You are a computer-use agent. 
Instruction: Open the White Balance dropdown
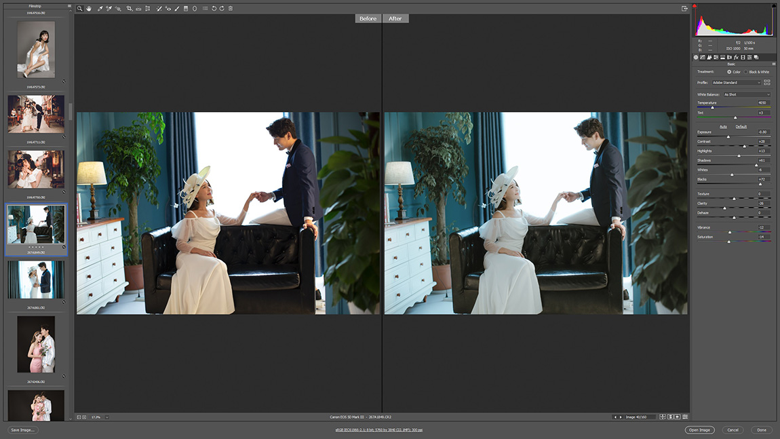pos(747,94)
